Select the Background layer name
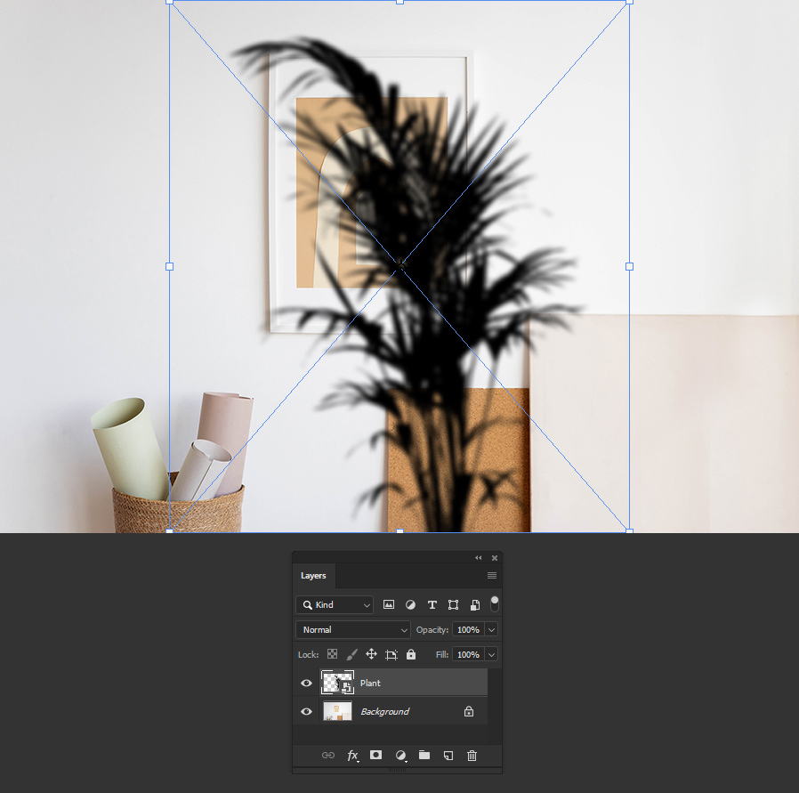This screenshot has width=799, height=793. 384,711
